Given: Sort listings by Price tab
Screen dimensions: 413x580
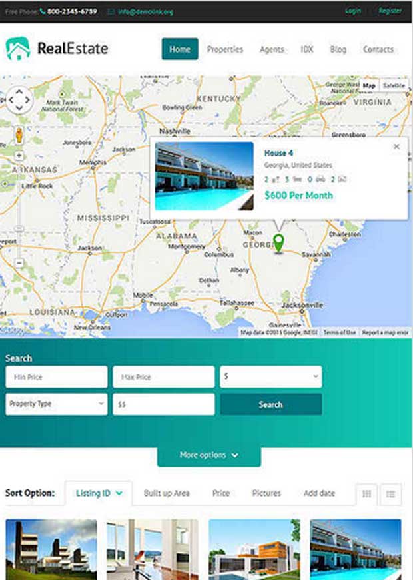Looking at the screenshot, I should (221, 493).
